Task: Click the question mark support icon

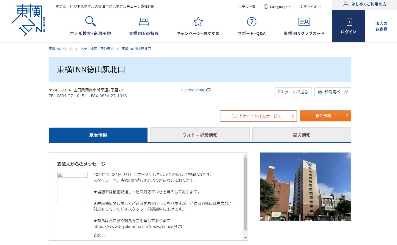Action: pyautogui.click(x=251, y=21)
